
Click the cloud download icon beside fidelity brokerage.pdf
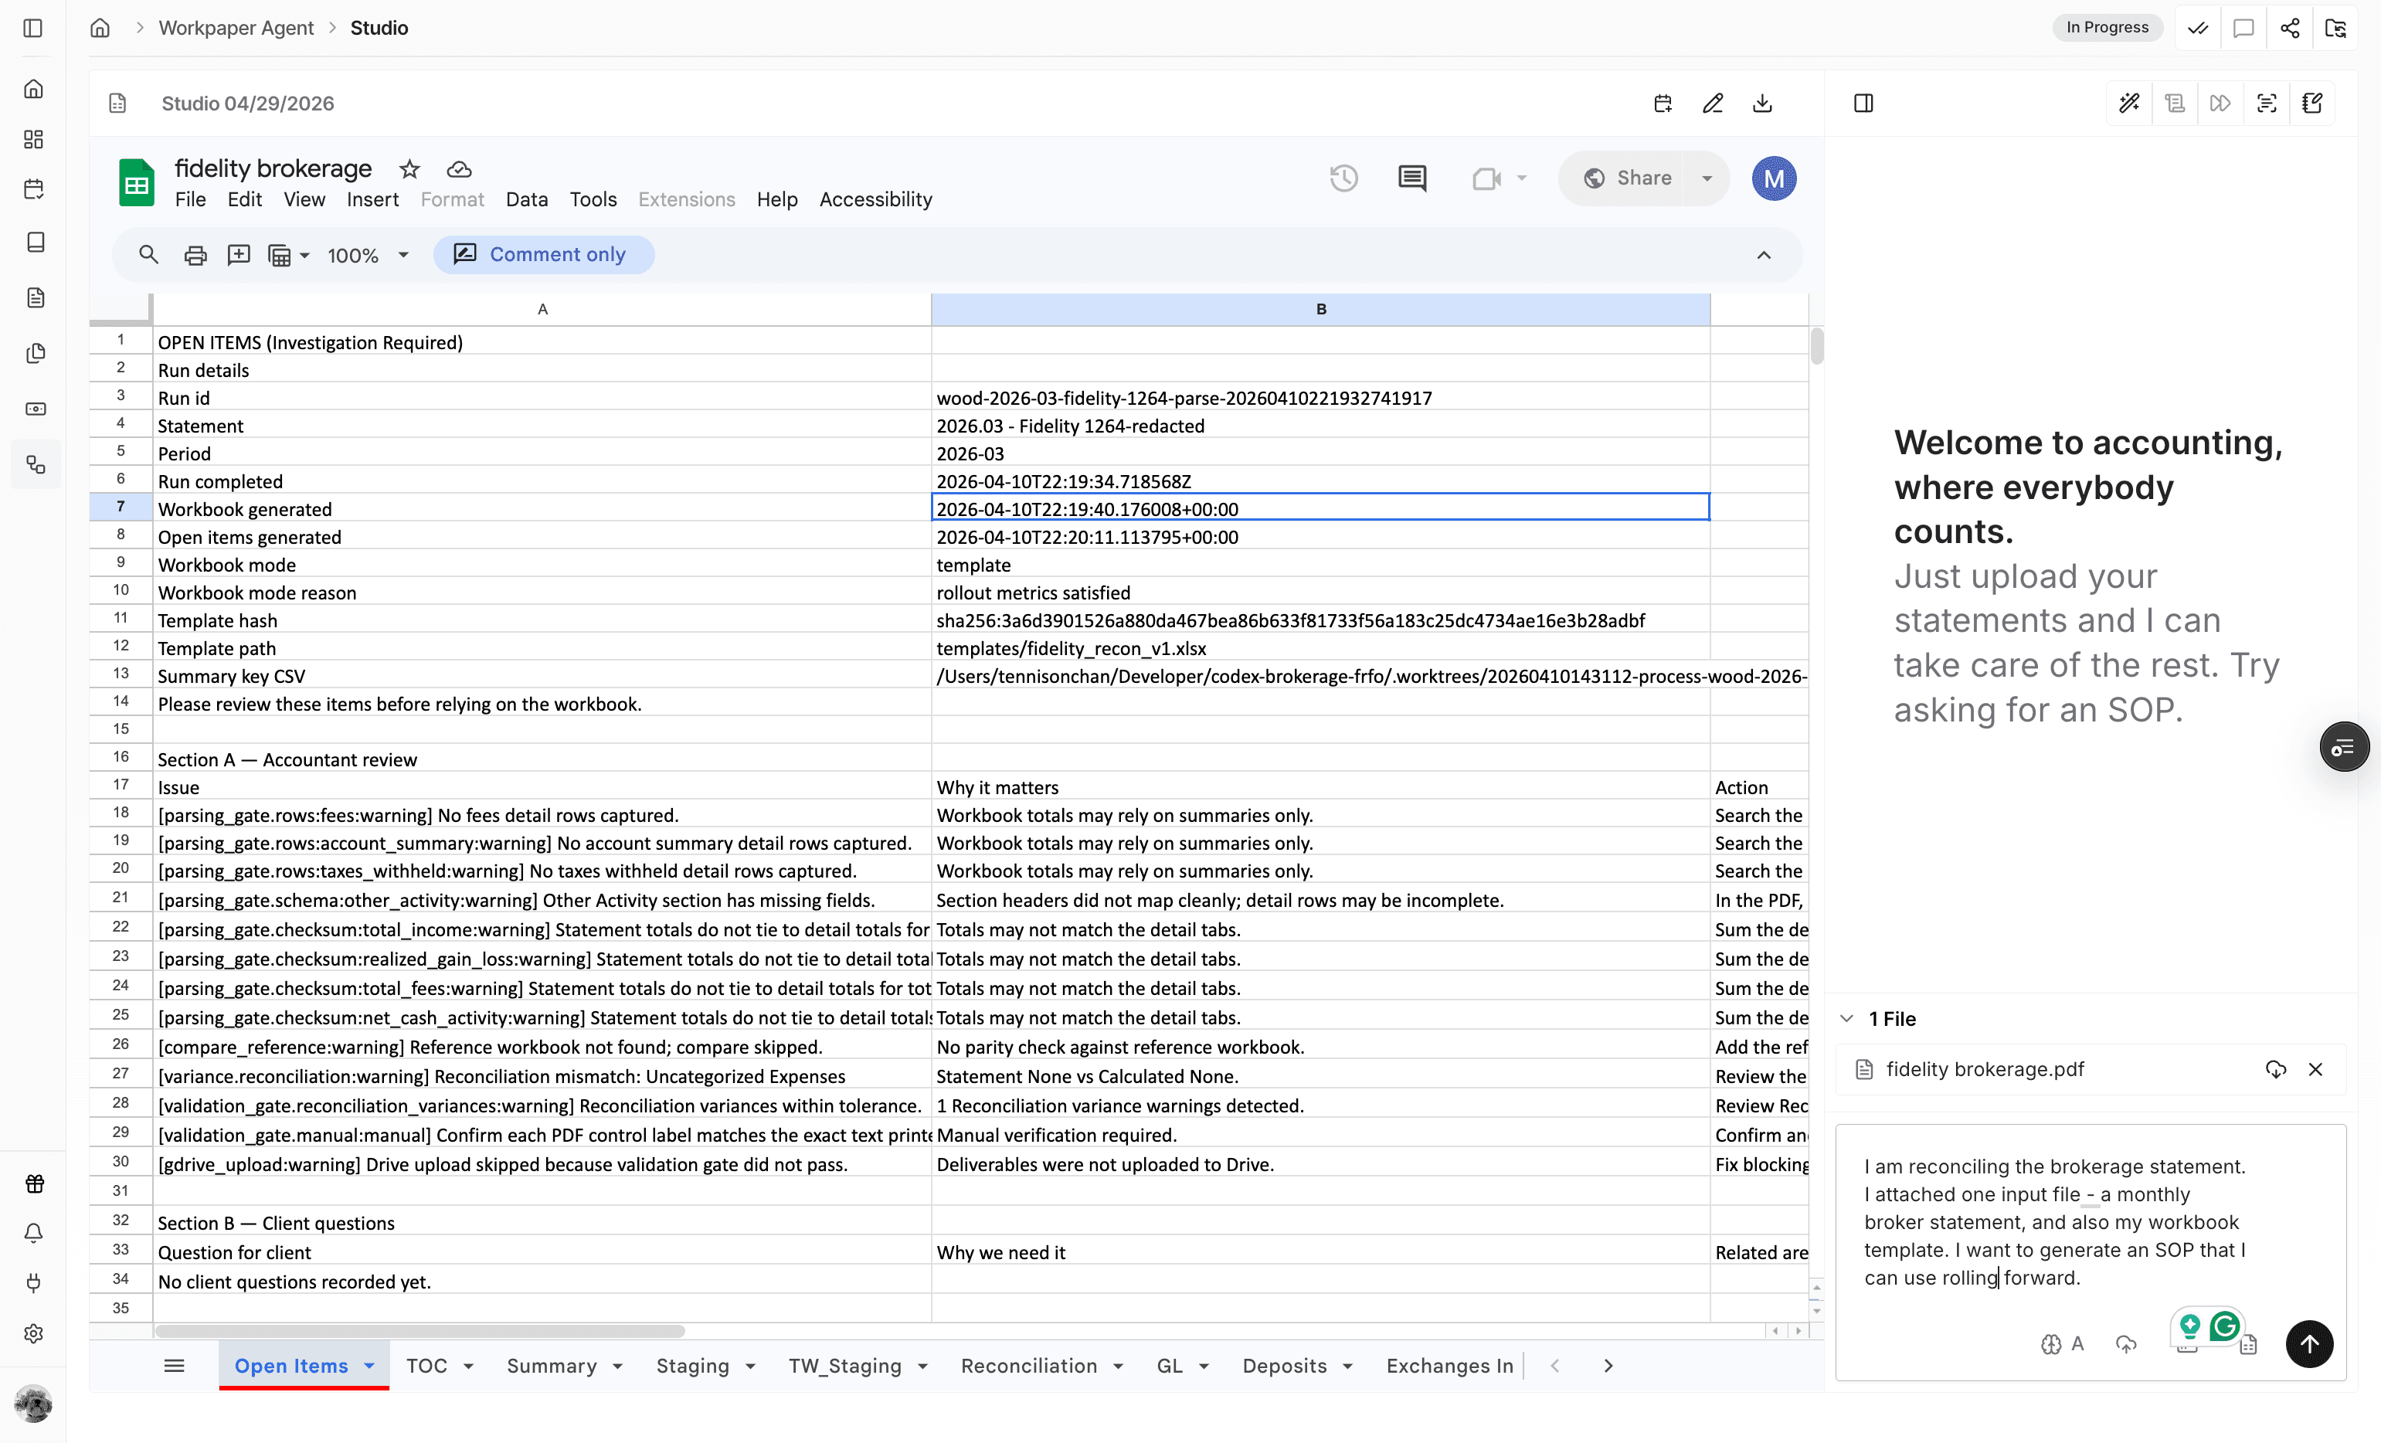click(x=2276, y=1069)
